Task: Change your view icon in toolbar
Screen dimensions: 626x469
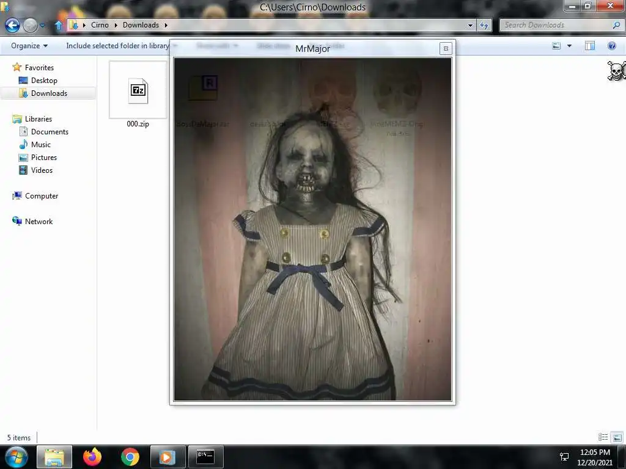Action: [x=556, y=46]
